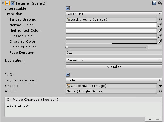Screen dimensions: 164x122
Task: Pick Normal Color with its eyedropper
Action: (x=160, y=25)
